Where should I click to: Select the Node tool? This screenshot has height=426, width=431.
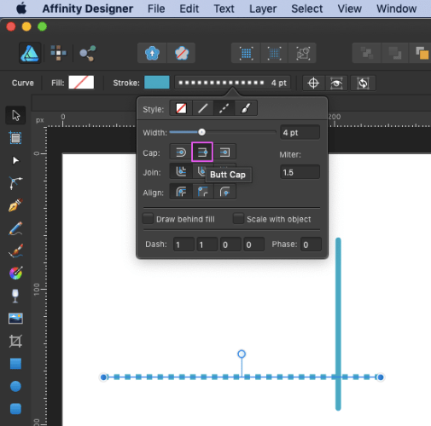[x=15, y=161]
